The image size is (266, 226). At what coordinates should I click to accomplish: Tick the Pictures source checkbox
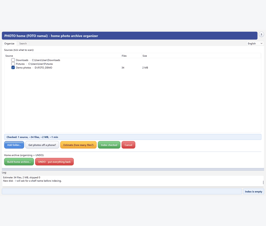pyautogui.click(x=13, y=64)
